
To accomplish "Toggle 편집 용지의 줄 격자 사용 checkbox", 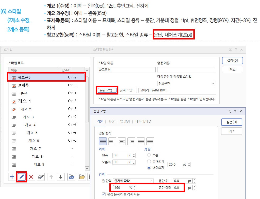I will point(104,194).
